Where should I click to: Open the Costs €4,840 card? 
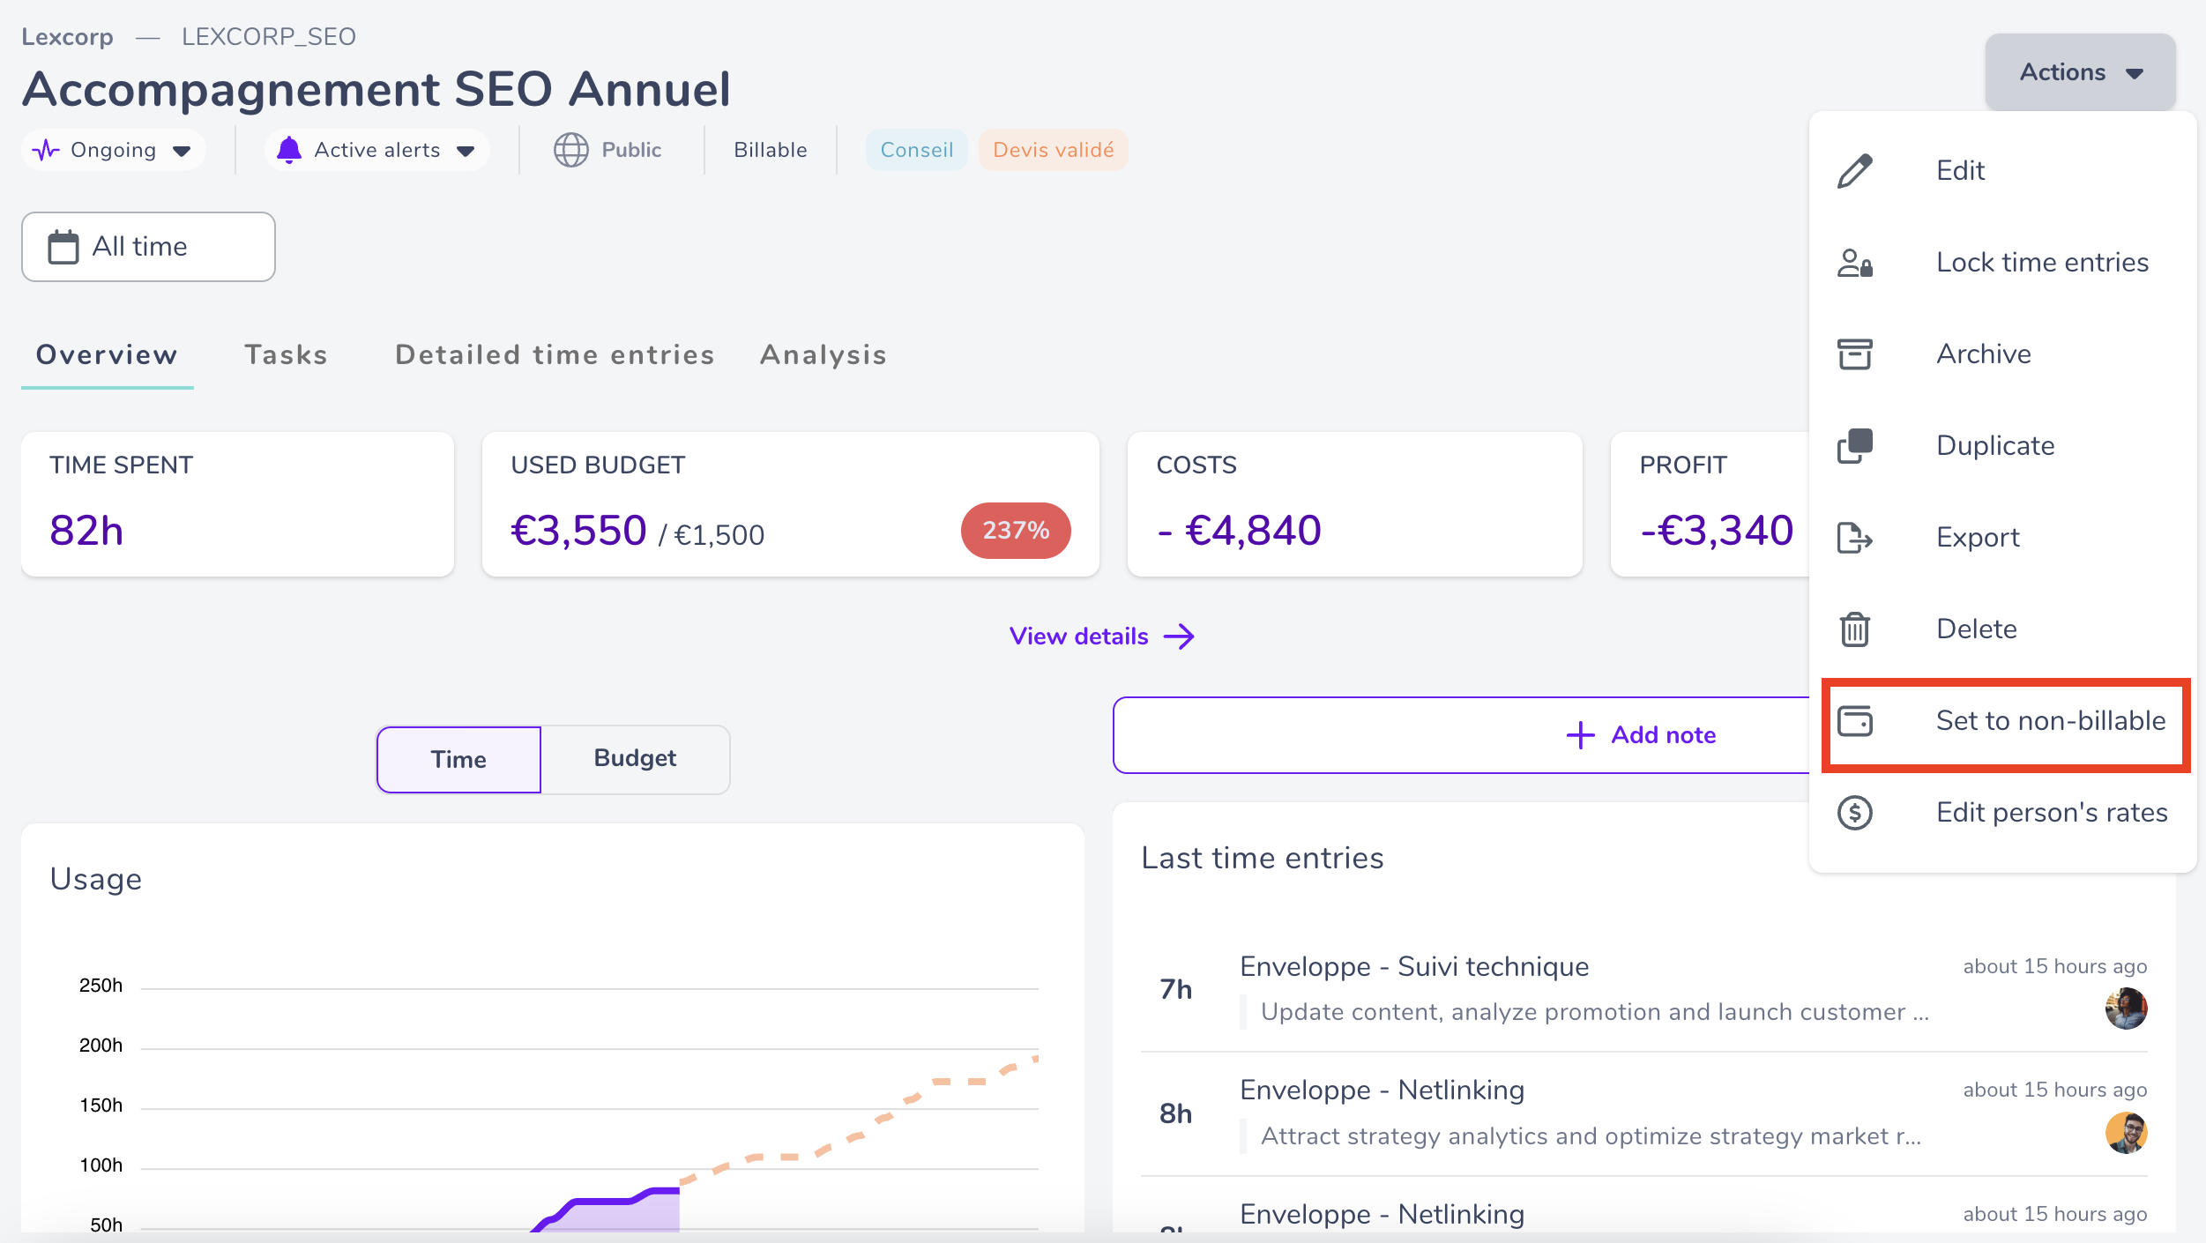[1354, 504]
